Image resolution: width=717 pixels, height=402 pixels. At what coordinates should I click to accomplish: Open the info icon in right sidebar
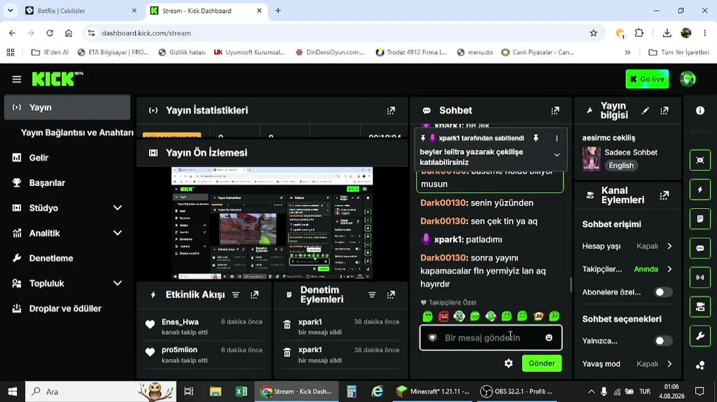[x=700, y=111]
